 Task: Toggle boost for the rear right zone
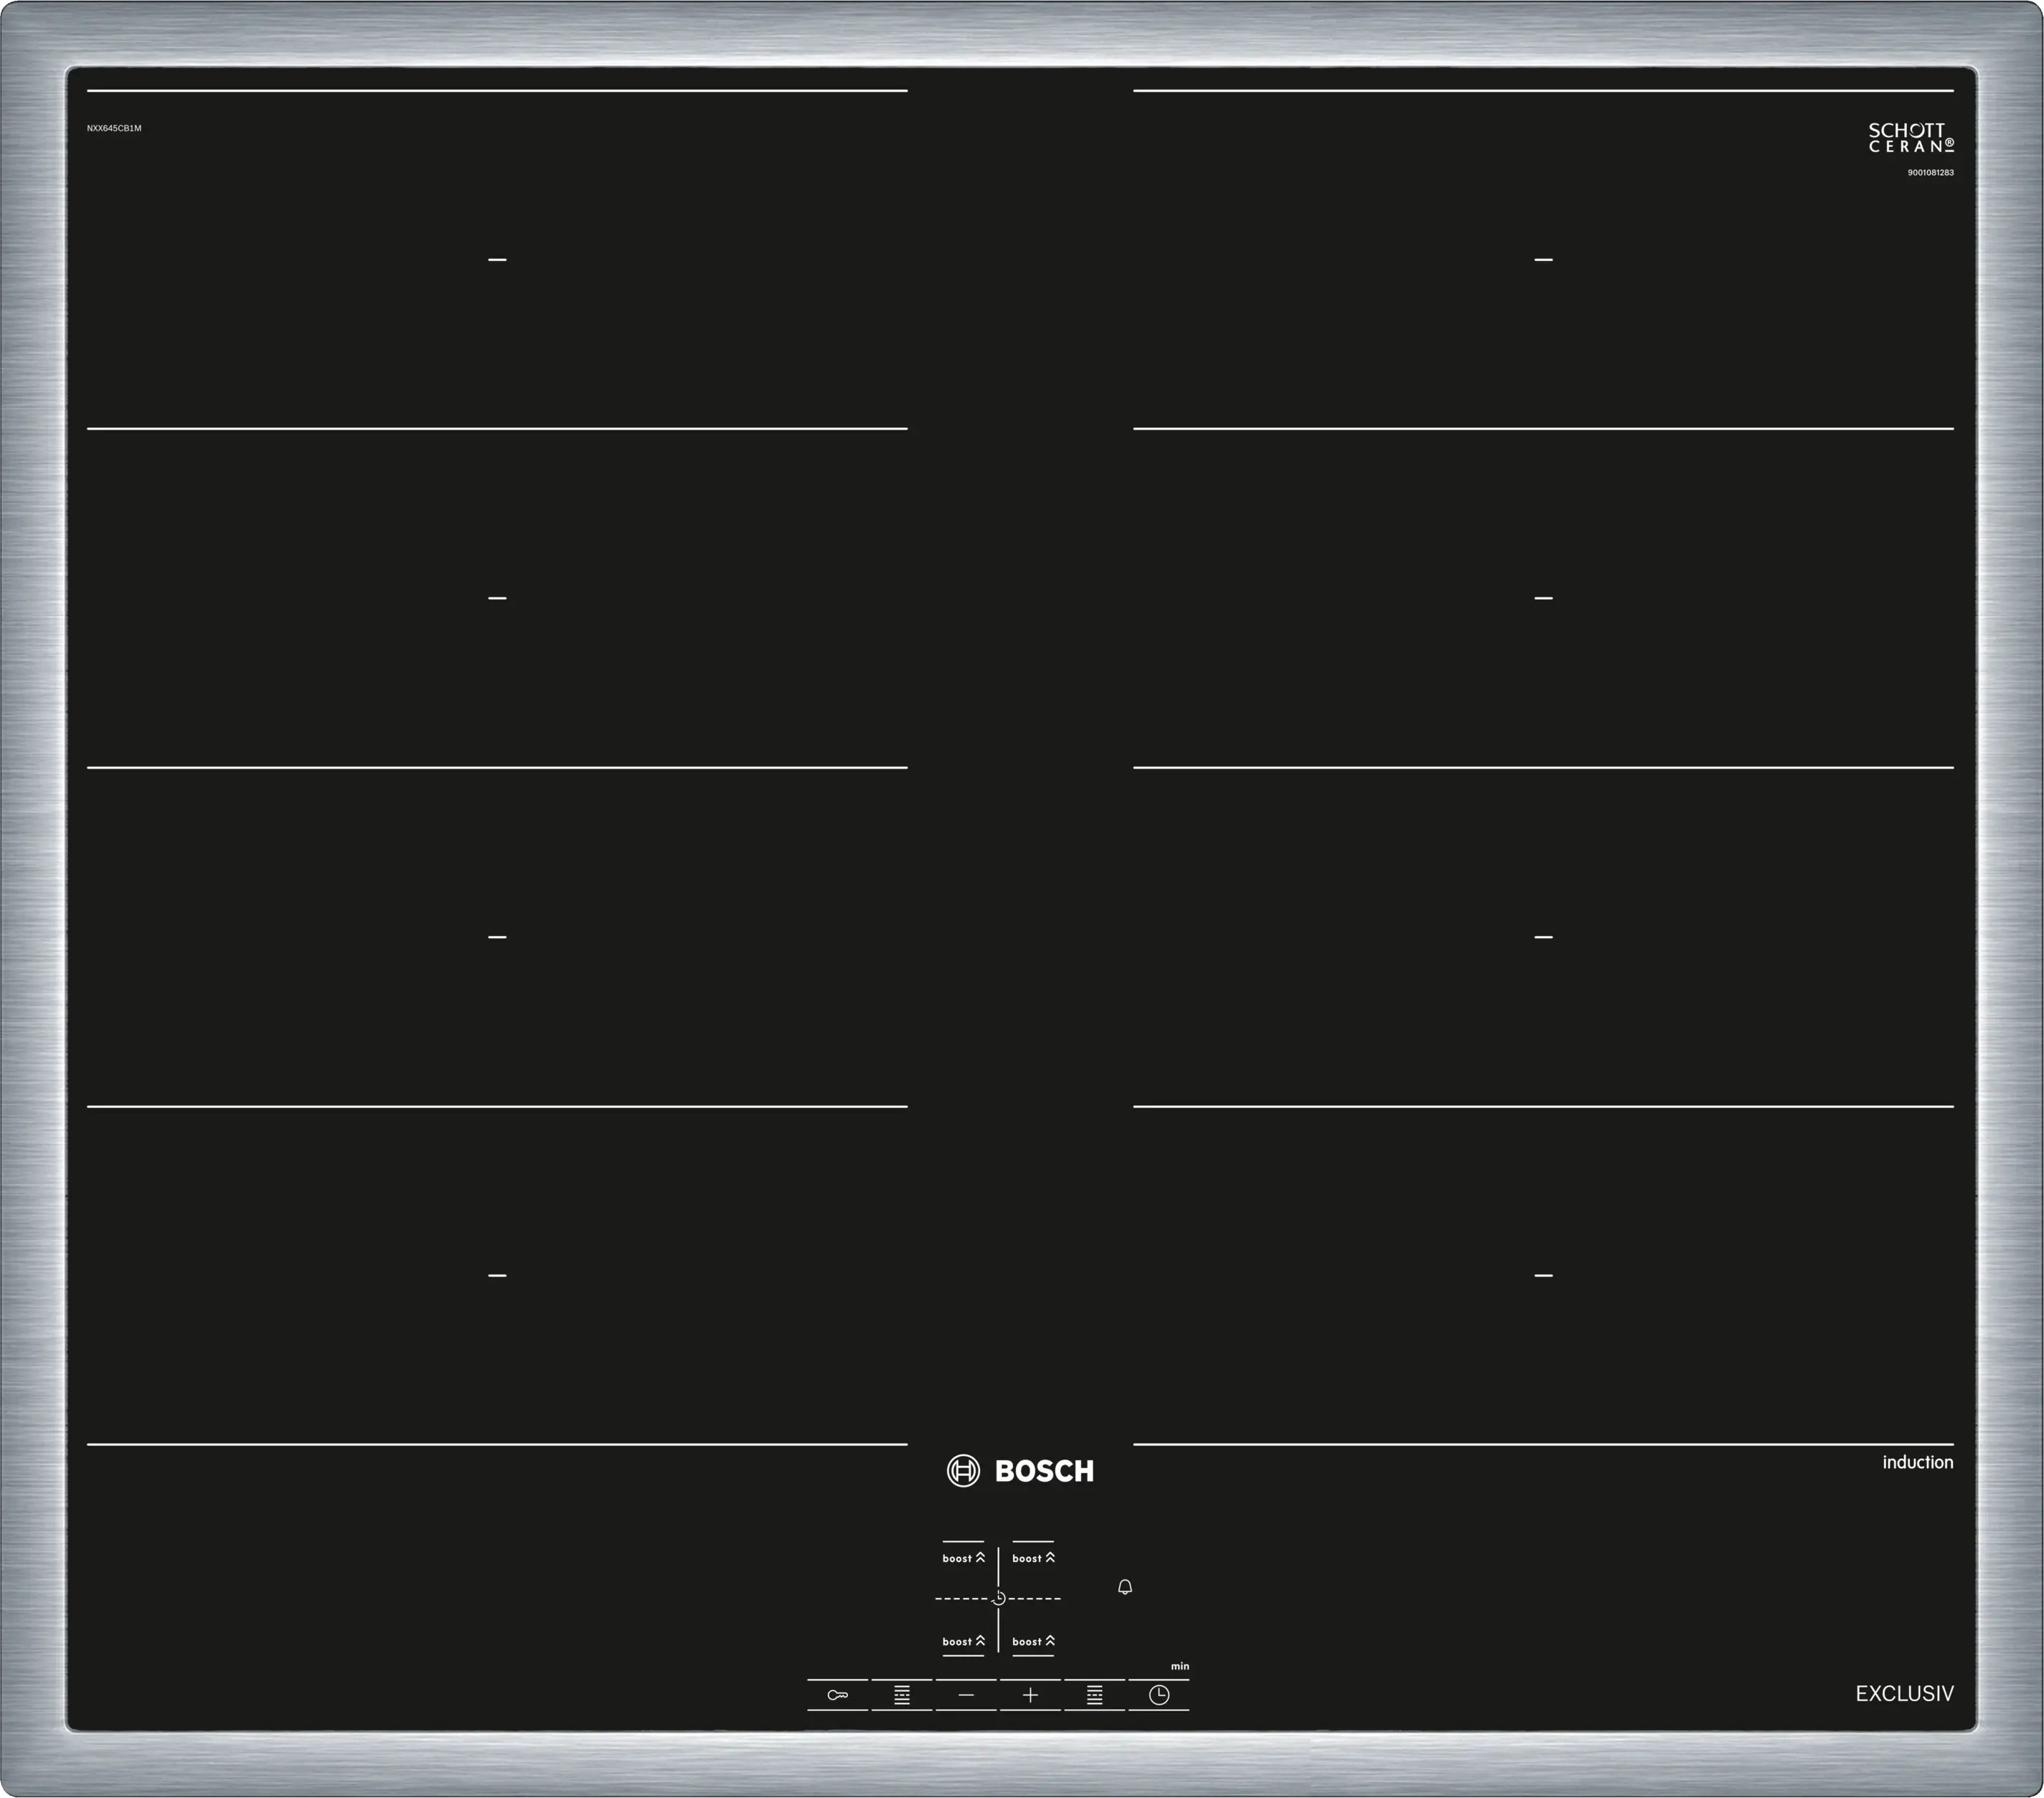[x=1033, y=1557]
